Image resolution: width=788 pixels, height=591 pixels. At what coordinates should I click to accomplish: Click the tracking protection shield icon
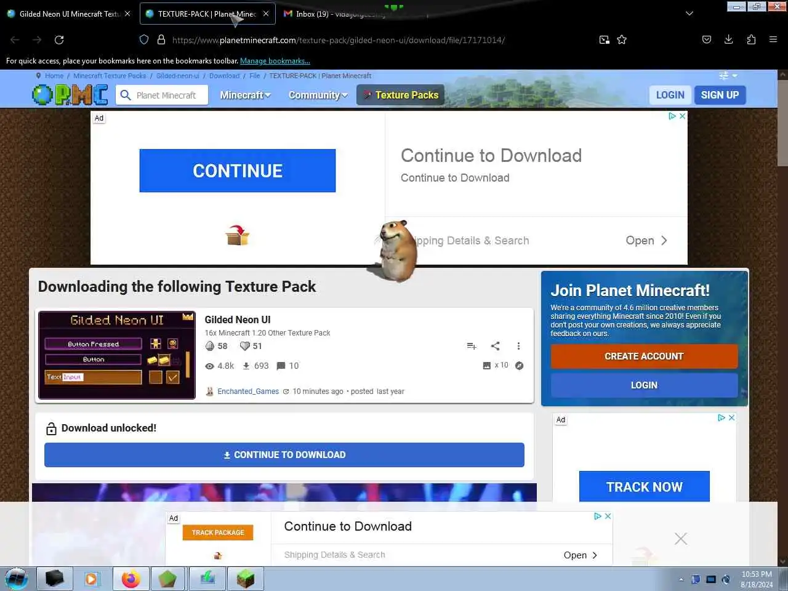coord(144,39)
